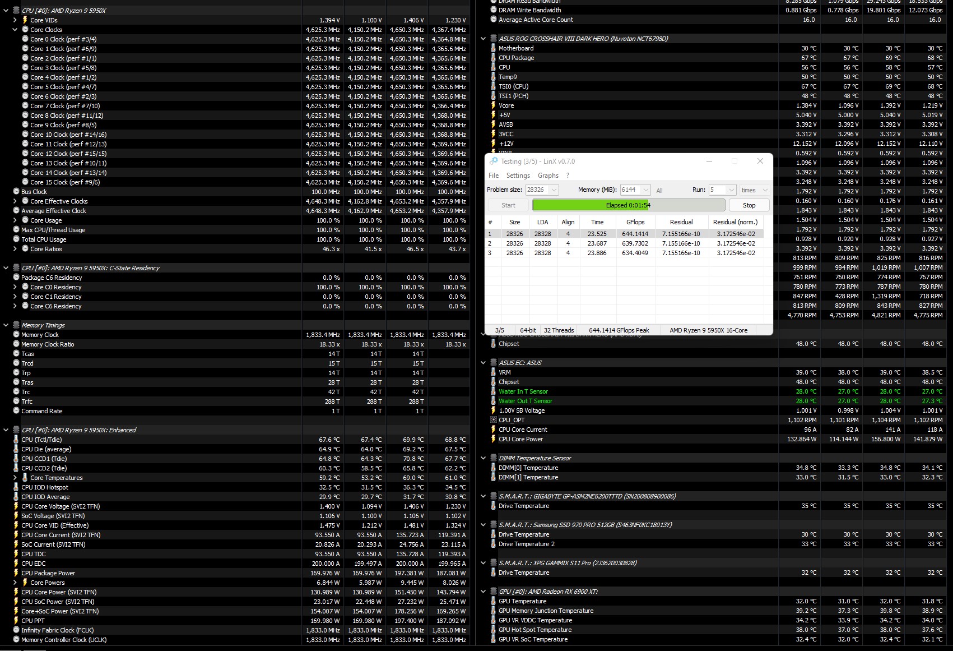This screenshot has width=953, height=651.
Task: Collapse the DIMM Temperature Sensor group
Action: [x=484, y=458]
